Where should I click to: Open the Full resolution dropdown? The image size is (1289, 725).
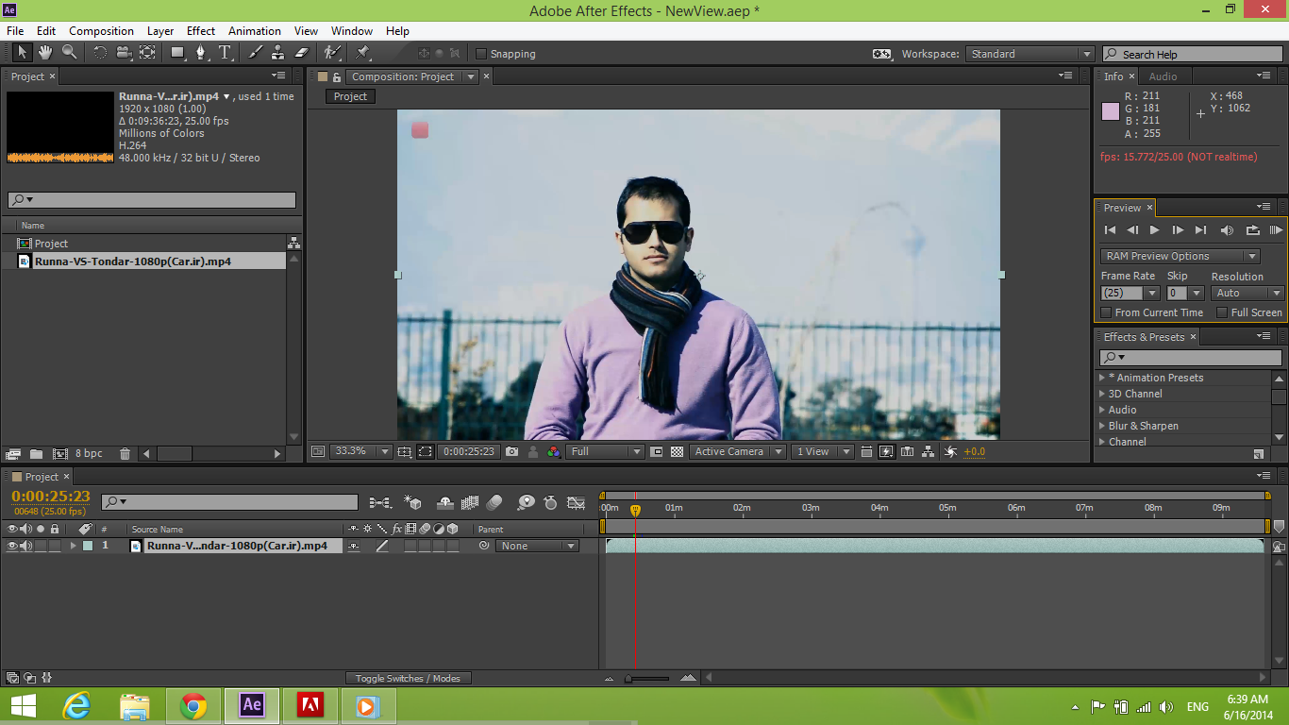pos(605,451)
